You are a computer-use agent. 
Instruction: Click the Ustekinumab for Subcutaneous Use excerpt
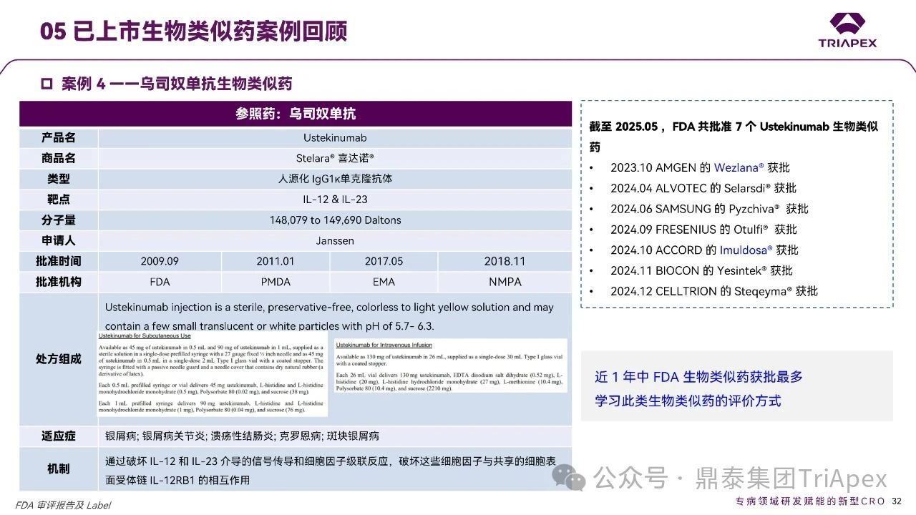tap(212, 373)
